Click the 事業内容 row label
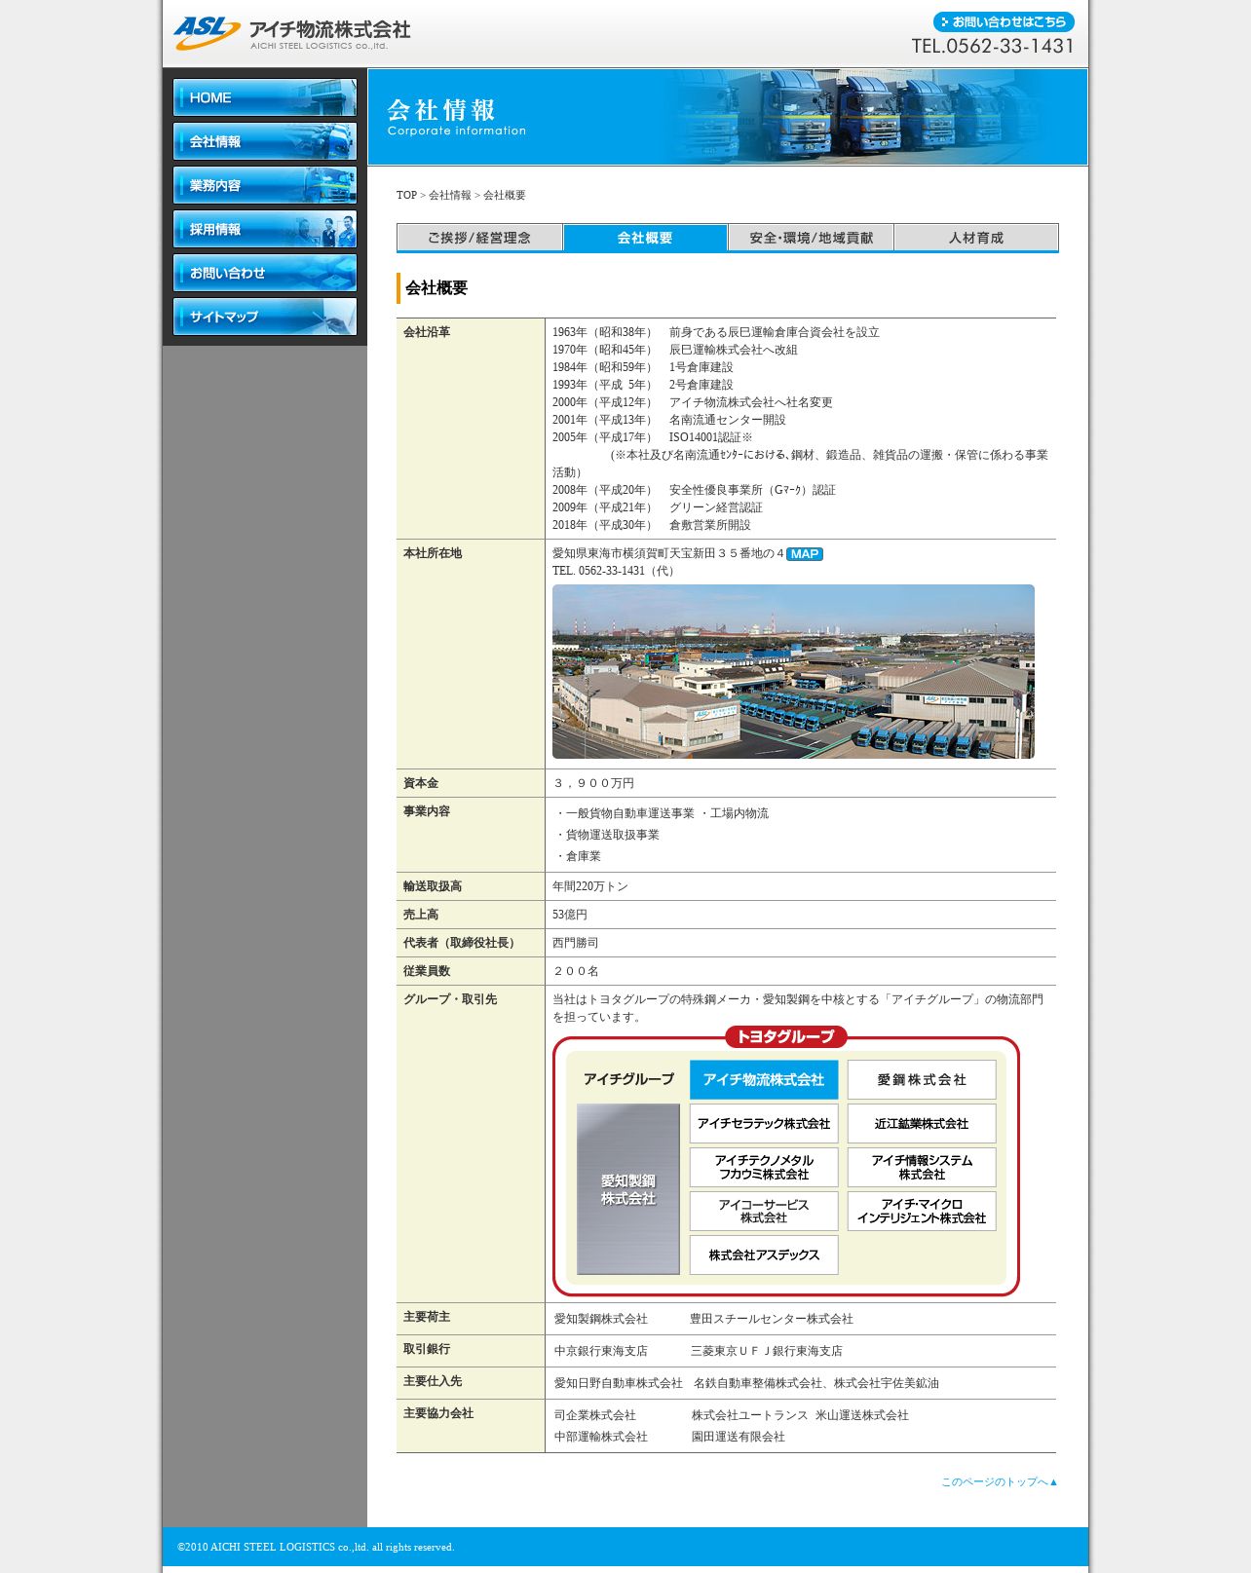The width and height of the screenshot is (1251, 1573). [427, 811]
